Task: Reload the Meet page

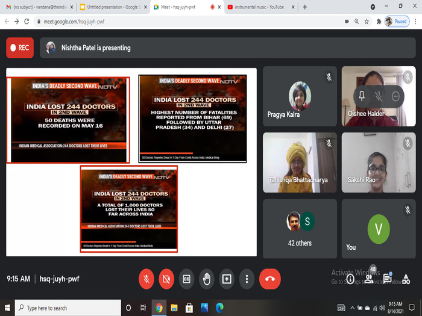Action: tap(27, 22)
